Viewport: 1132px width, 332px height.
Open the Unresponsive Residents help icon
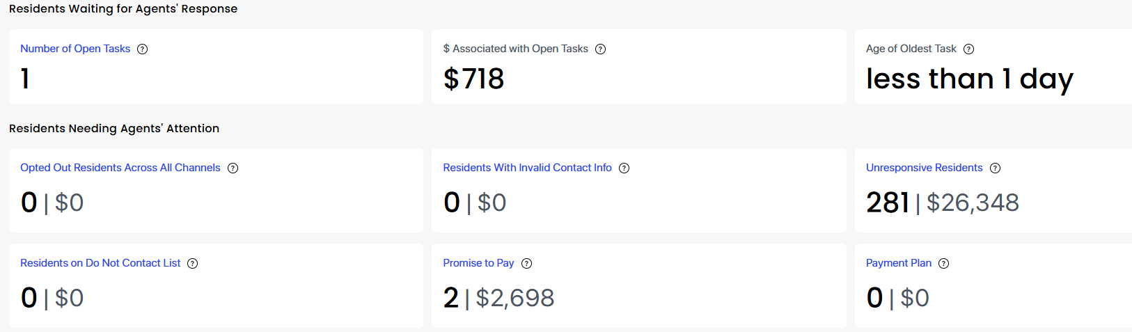coord(996,168)
